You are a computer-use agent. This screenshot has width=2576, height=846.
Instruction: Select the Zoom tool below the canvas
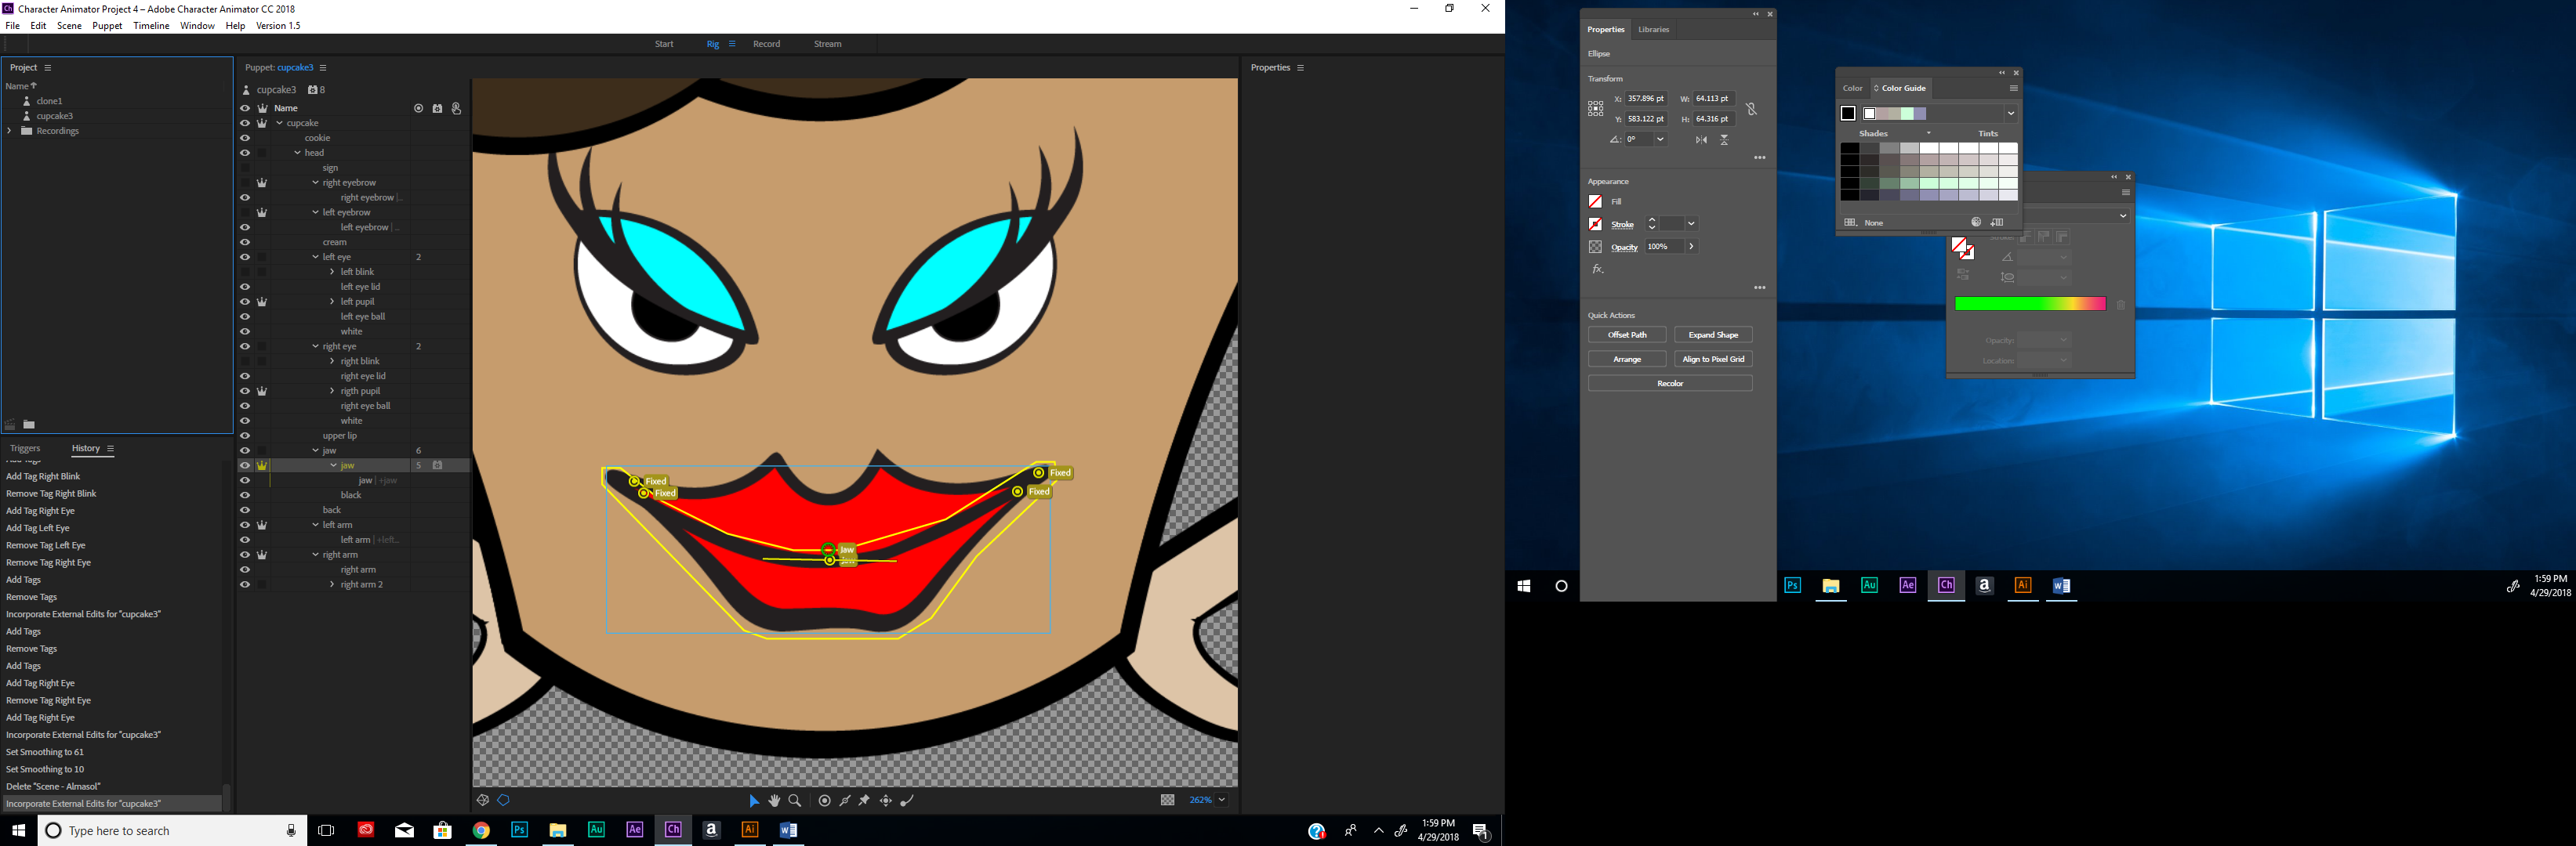point(796,800)
